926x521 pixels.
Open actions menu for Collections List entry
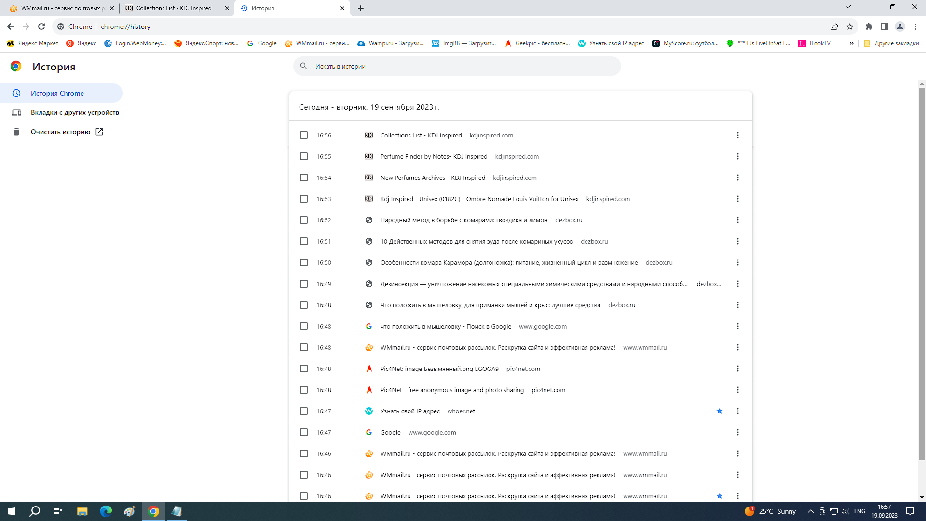click(738, 135)
